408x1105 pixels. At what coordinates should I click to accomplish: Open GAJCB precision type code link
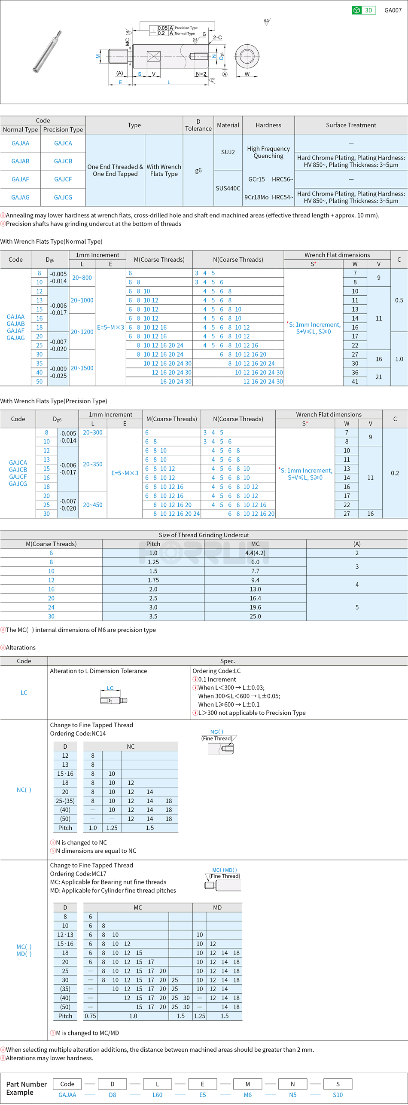click(x=63, y=161)
